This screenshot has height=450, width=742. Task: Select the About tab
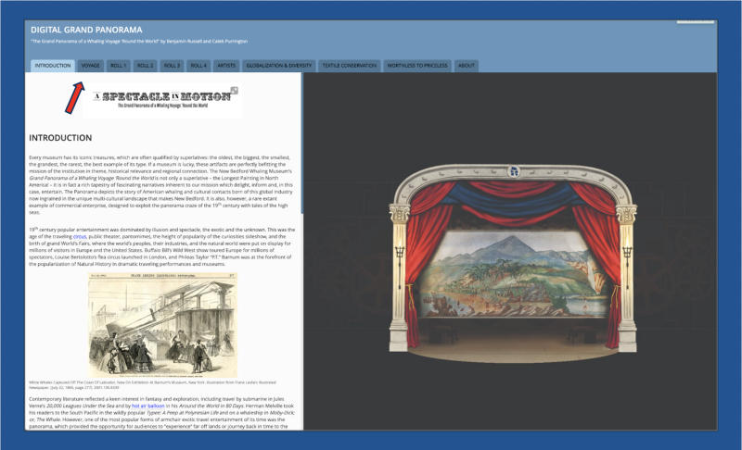[467, 66]
